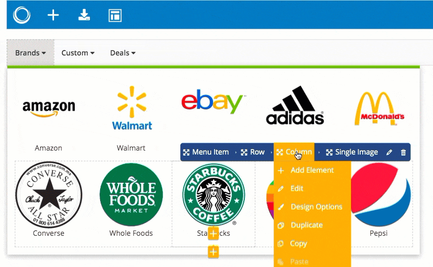Expand the Deals dropdown menu
The image size is (433, 267).
[122, 53]
